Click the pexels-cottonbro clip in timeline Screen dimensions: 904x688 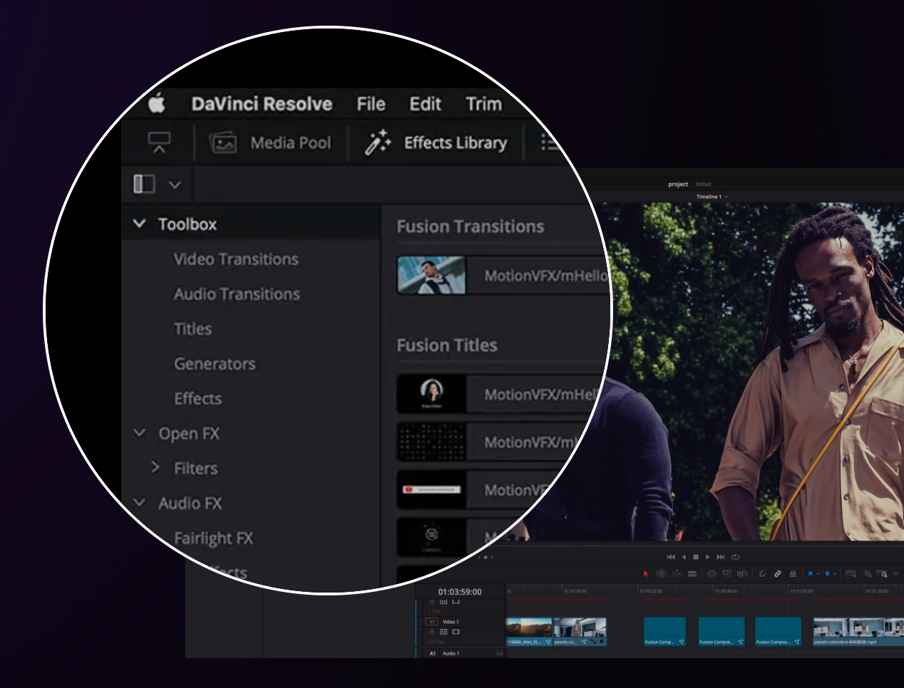pos(857,631)
